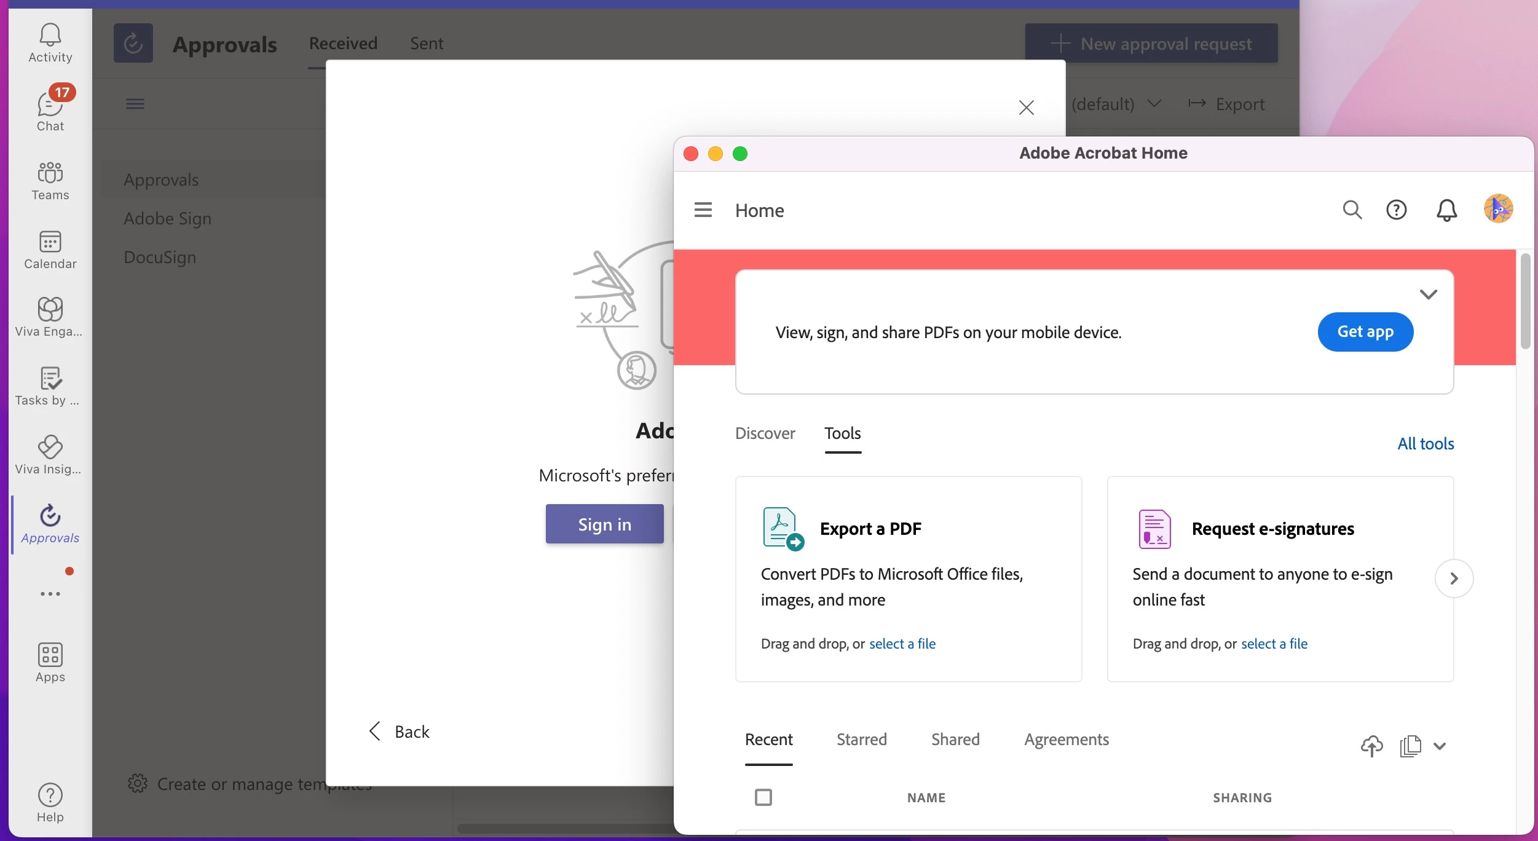Close the Adobe Sign dialog with X
Image resolution: width=1538 pixels, height=841 pixels.
[1026, 108]
